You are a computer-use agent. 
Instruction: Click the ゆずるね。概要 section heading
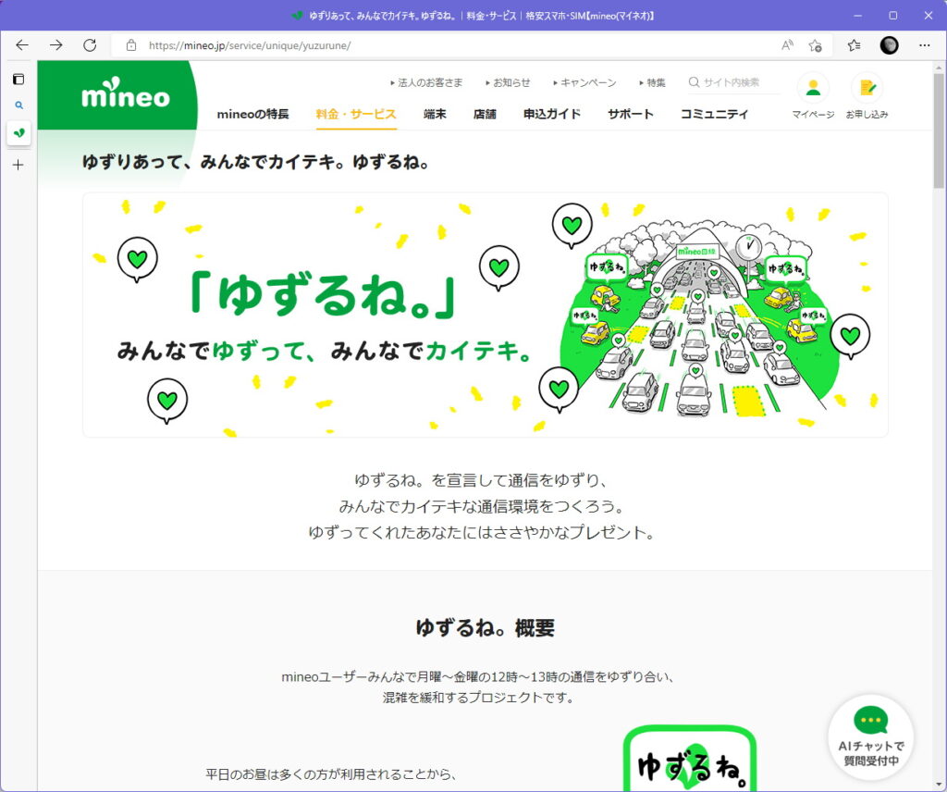pos(485,627)
